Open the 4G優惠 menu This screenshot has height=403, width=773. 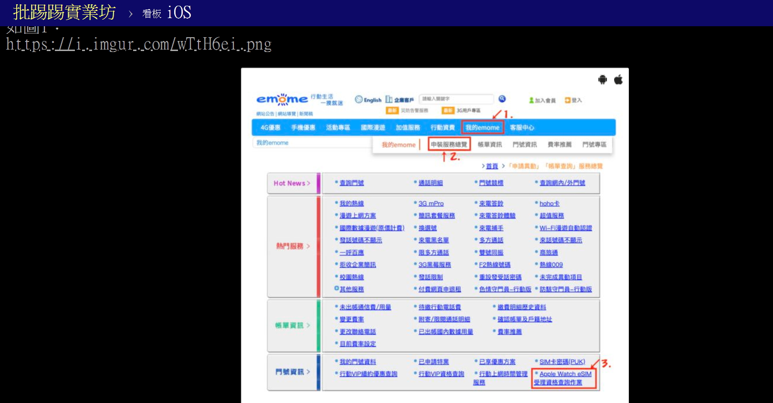pos(271,128)
